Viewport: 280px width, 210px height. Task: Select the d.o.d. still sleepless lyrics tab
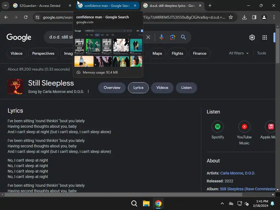[173, 6]
